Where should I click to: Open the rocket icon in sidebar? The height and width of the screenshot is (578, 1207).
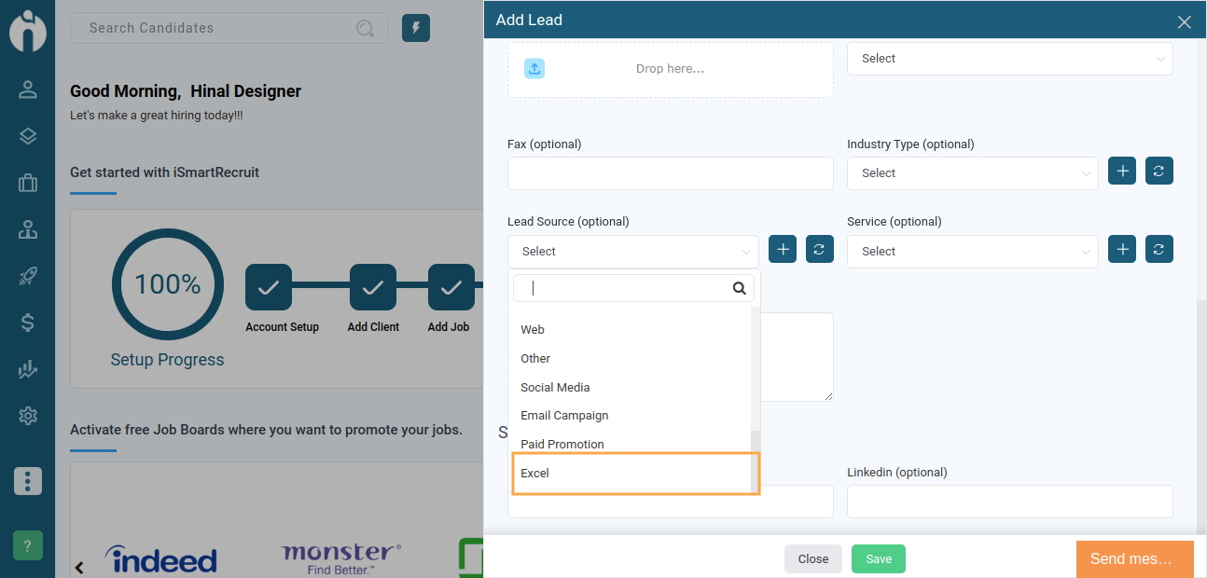28,276
